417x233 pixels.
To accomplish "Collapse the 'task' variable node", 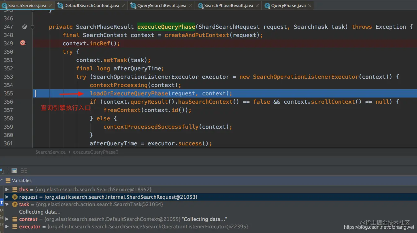I will (7, 204).
